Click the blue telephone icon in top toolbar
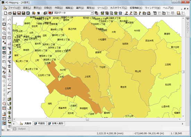Image resolution: width=191 pixels, height=137 pixels. 120,13
